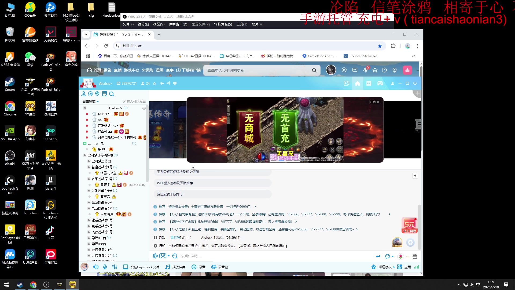The image size is (515, 290).
Task: Open the 自由模式 mode dropdown
Action: pyautogui.click(x=90, y=102)
